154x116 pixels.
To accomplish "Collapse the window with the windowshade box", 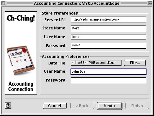I will 150,3.
